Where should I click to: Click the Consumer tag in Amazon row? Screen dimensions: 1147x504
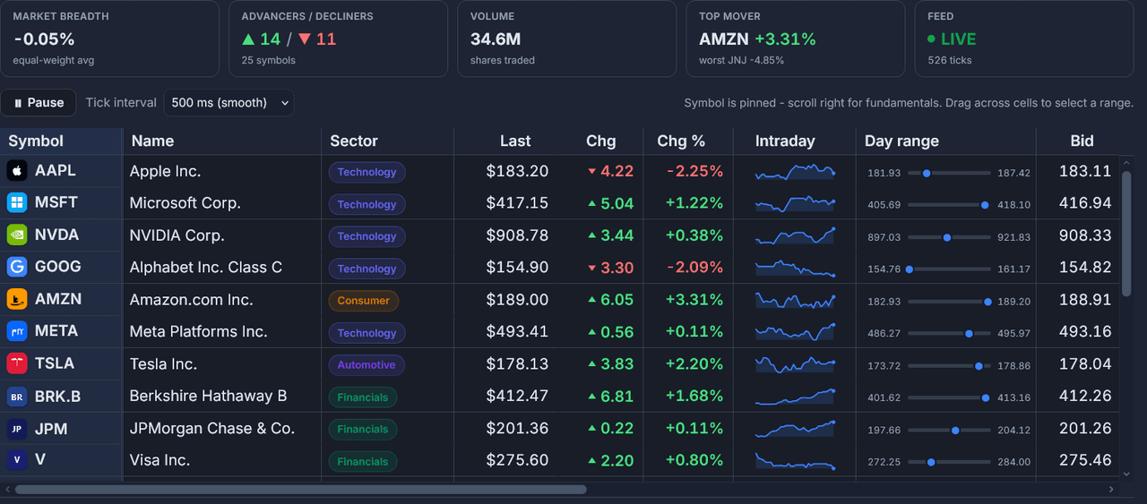364,301
